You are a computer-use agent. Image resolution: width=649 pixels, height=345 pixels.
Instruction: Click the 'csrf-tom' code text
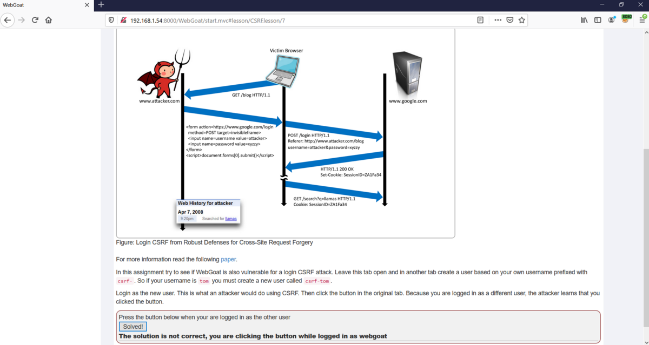point(317,281)
